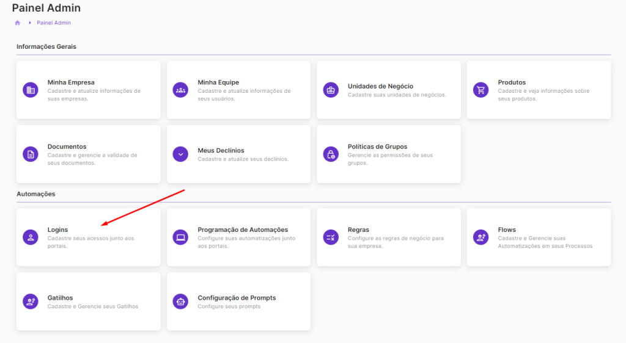Image resolution: width=626 pixels, height=343 pixels.
Task: Select the Minha Equipe card title
Action: 218,82
